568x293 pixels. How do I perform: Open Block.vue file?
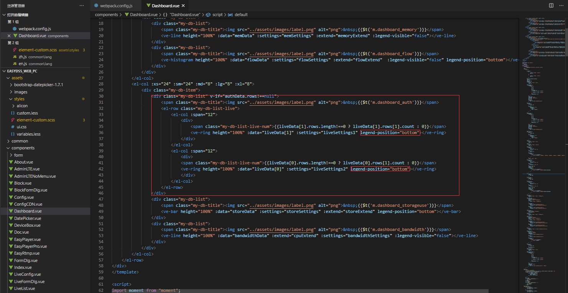45,183
